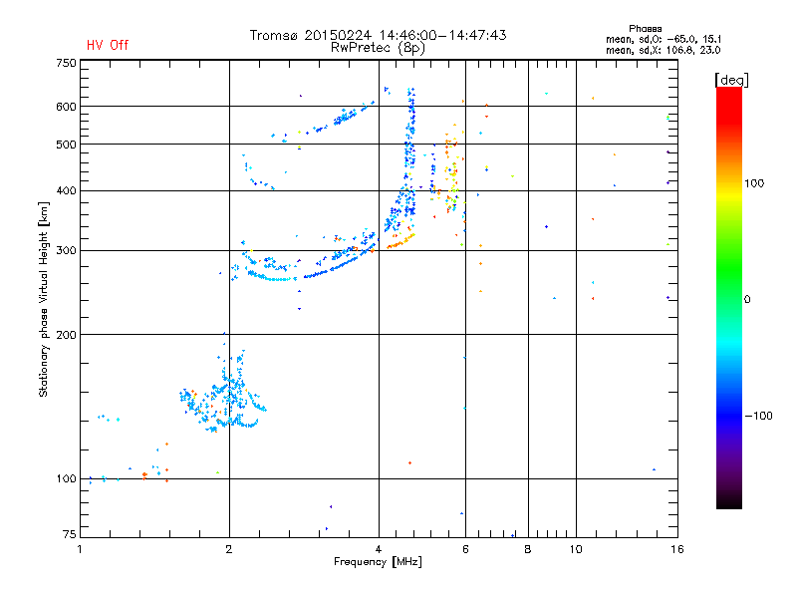Click x-axis tick label '1'
Image resolution: width=797 pixels, height=598 pixels.
click(x=80, y=549)
